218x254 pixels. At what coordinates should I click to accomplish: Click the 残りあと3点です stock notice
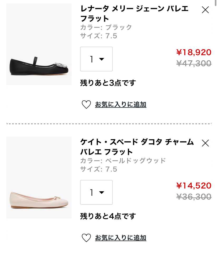coord(108,83)
